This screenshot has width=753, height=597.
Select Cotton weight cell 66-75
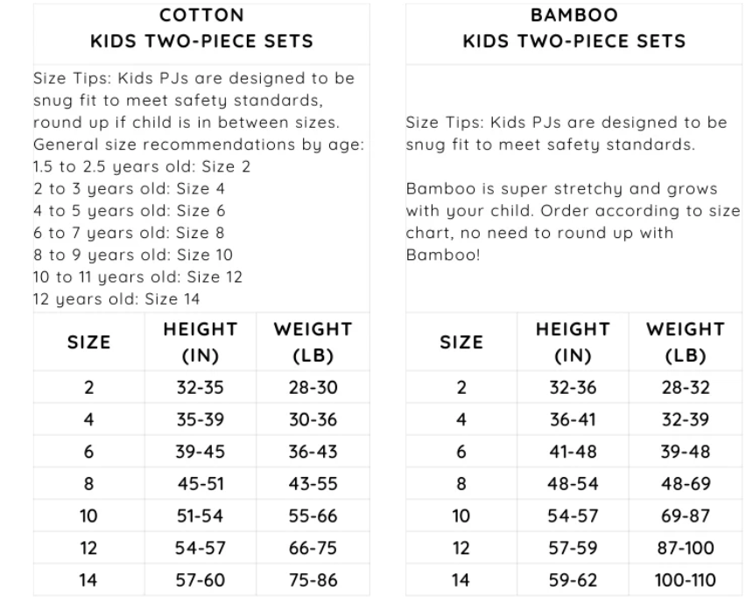click(313, 548)
